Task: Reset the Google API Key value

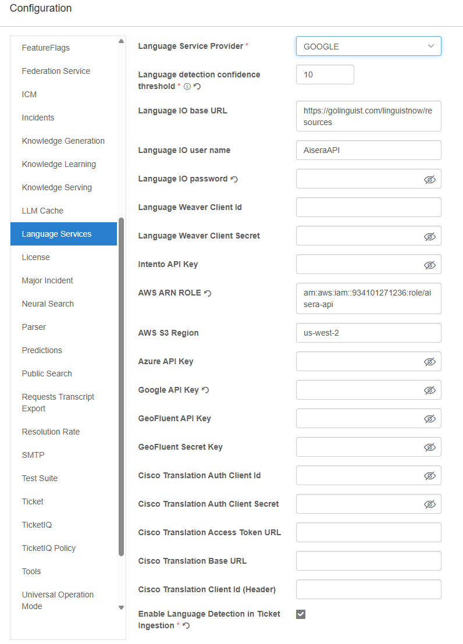Action: tap(205, 390)
